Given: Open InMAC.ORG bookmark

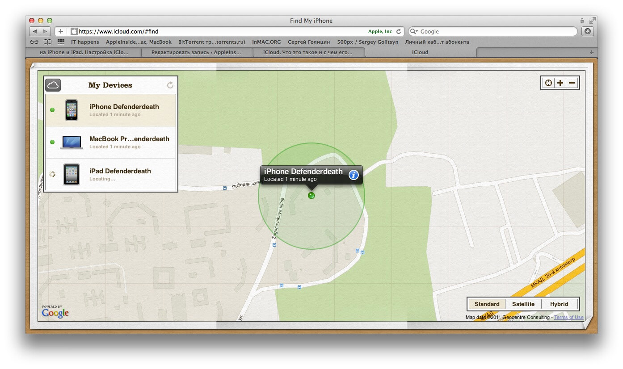Looking at the screenshot, I should pos(266,42).
